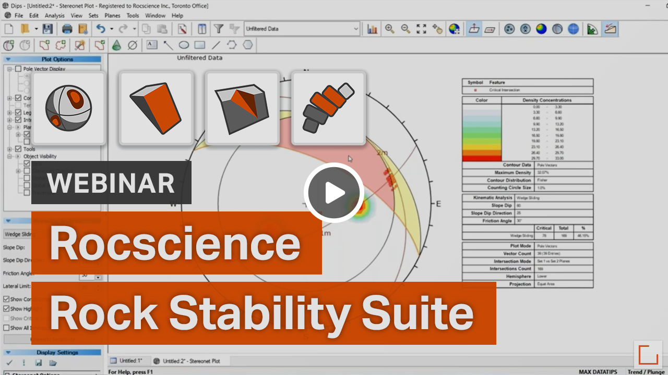Save the file with the floppy icon
Viewport: 668px width, 375px height.
point(47,29)
